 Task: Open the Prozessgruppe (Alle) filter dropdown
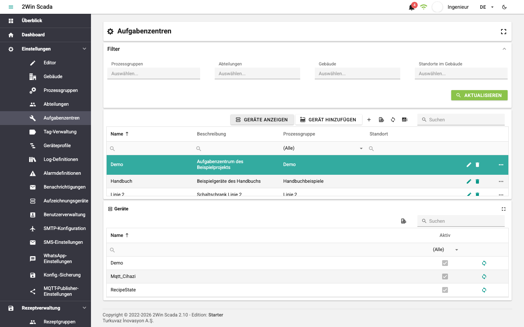coord(323,148)
